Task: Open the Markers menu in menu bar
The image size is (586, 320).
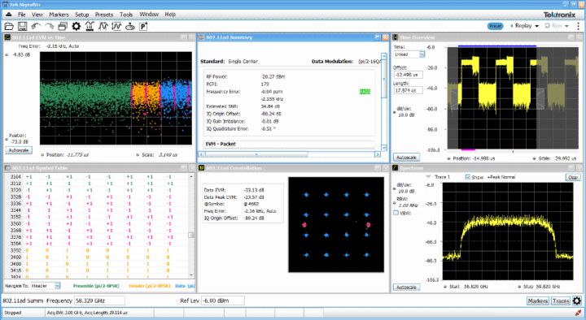Action: 59,15
